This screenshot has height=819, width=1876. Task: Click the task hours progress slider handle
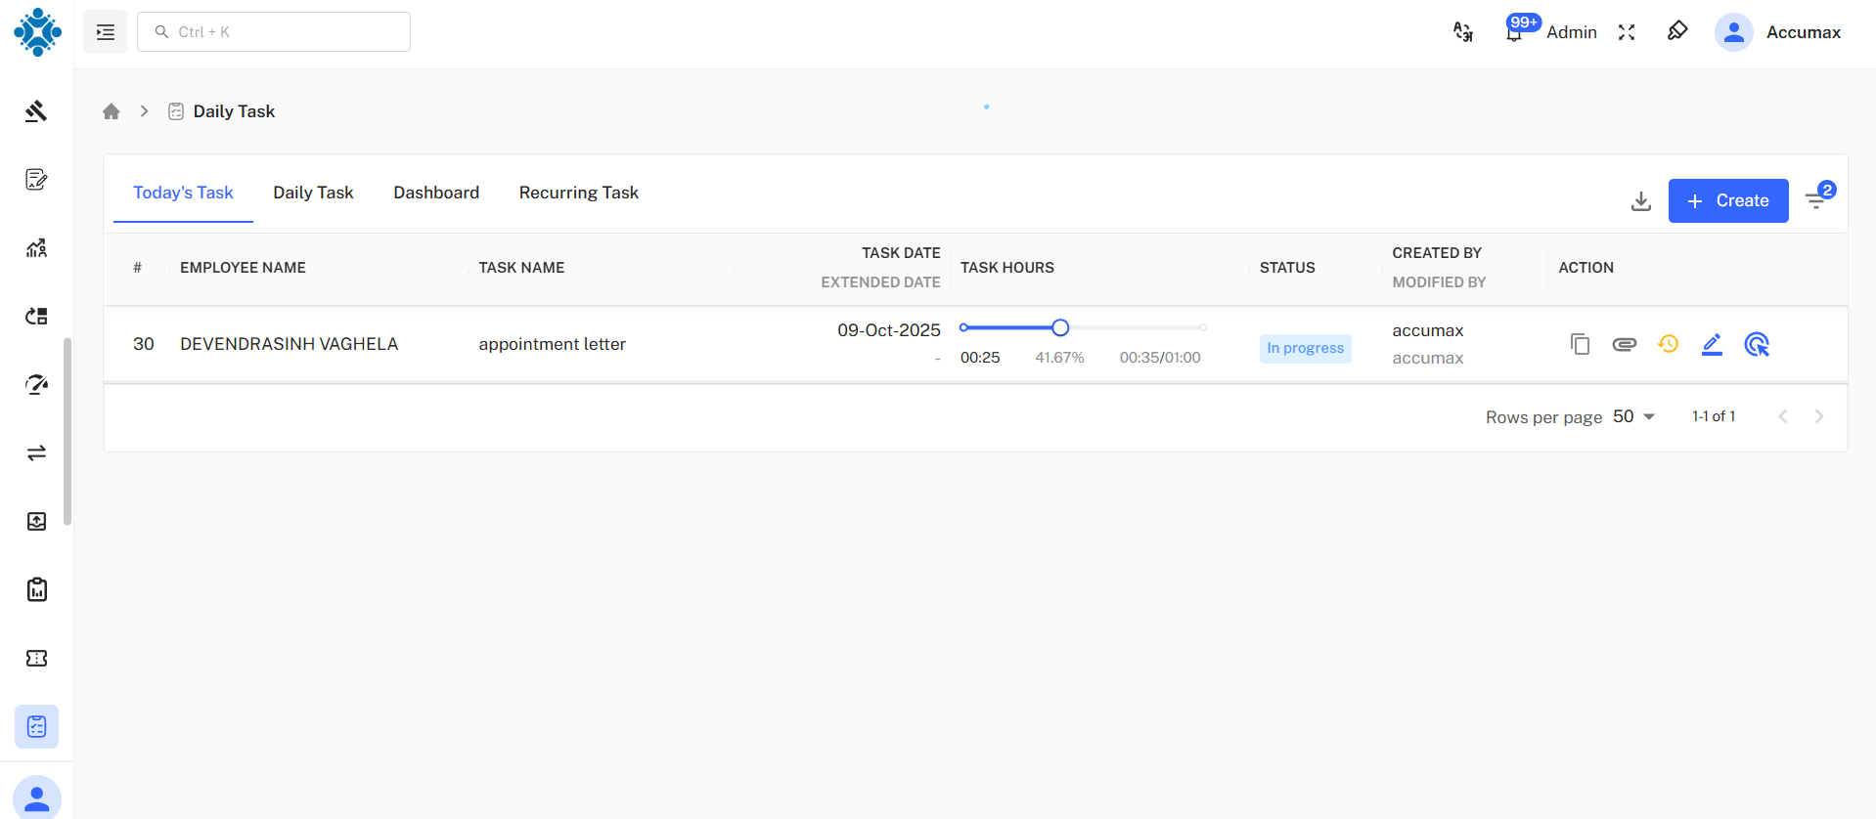point(1060,327)
